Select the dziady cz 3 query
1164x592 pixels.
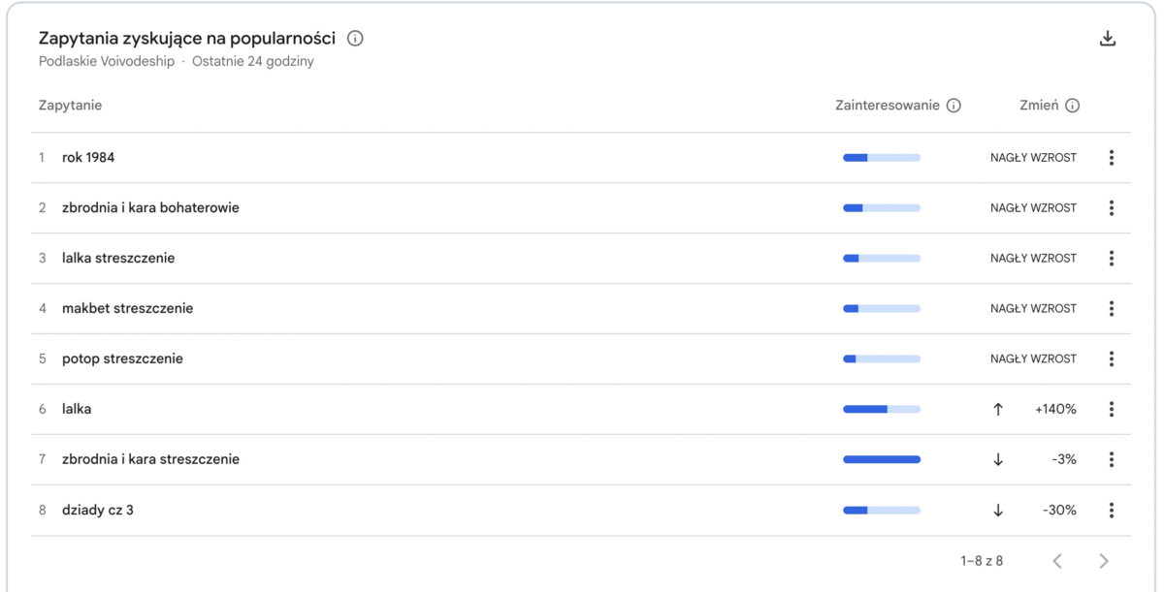[x=98, y=511]
